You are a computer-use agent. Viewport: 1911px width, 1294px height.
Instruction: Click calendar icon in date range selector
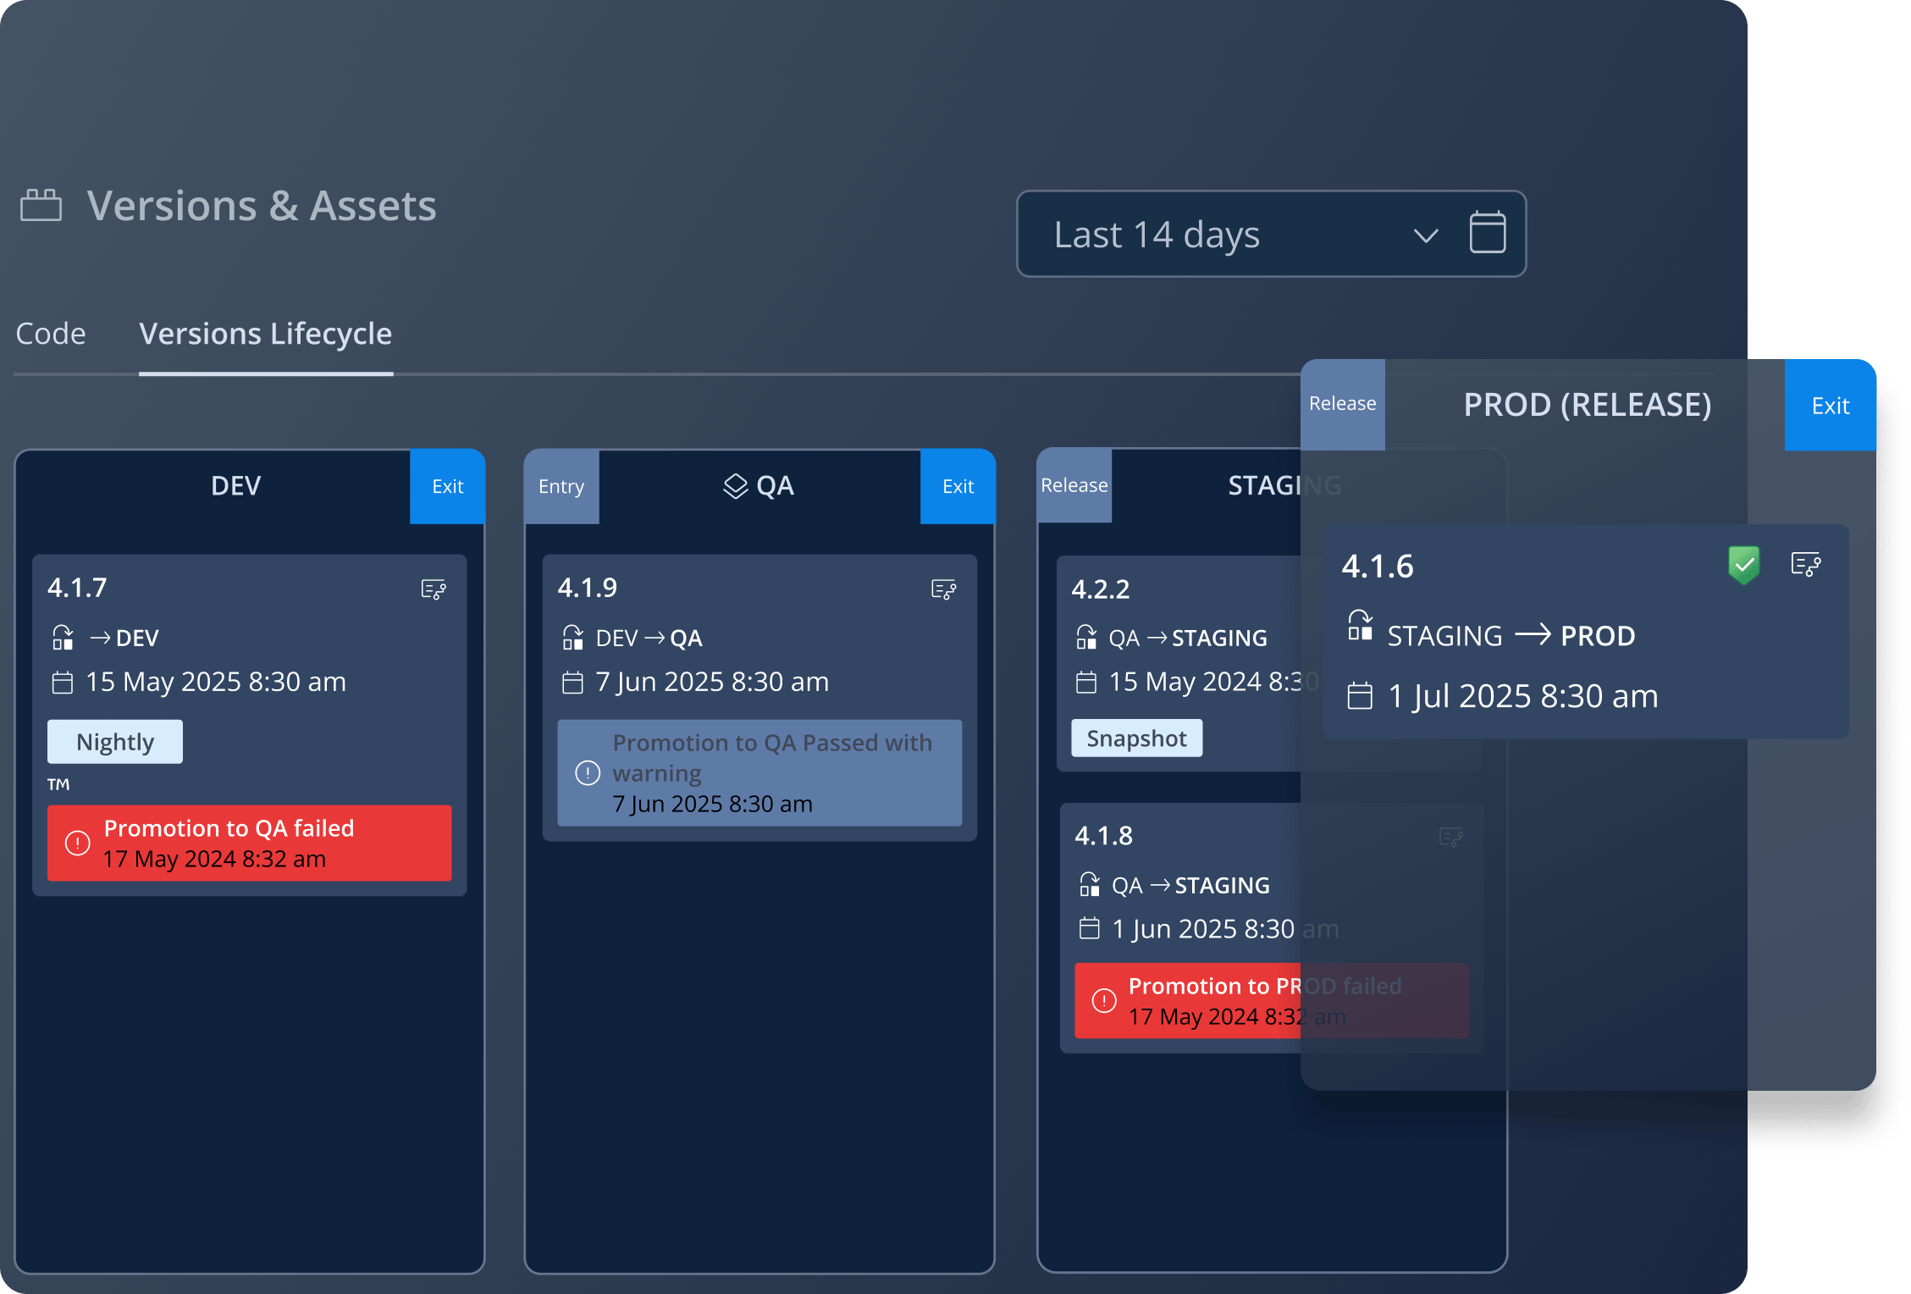pos(1487,233)
